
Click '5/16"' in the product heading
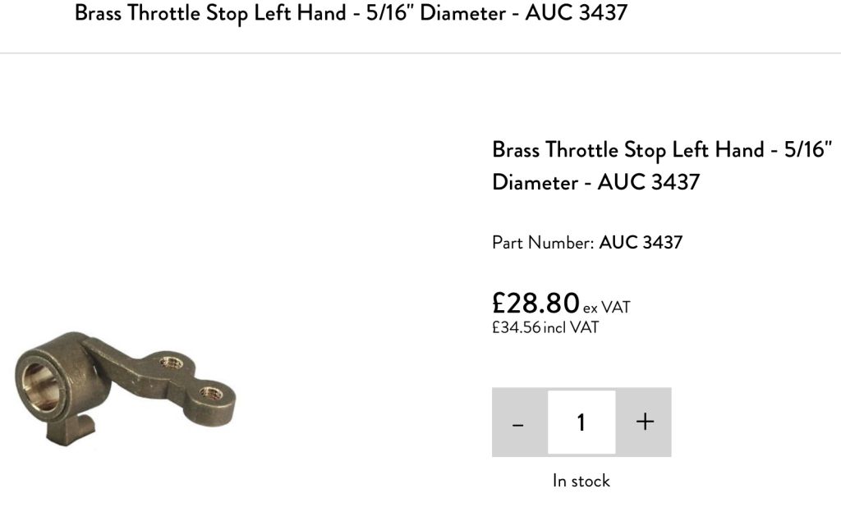coord(808,149)
